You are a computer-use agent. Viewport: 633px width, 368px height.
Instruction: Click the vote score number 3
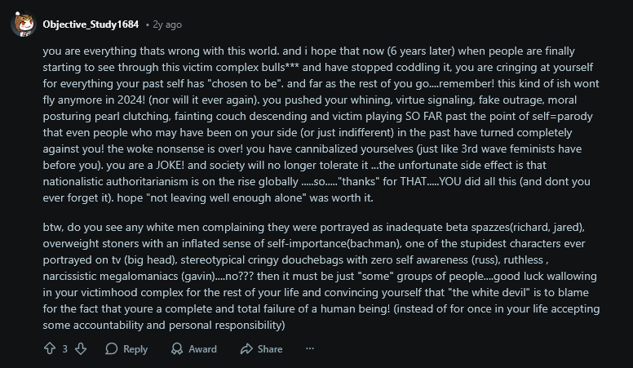pyautogui.click(x=65, y=349)
